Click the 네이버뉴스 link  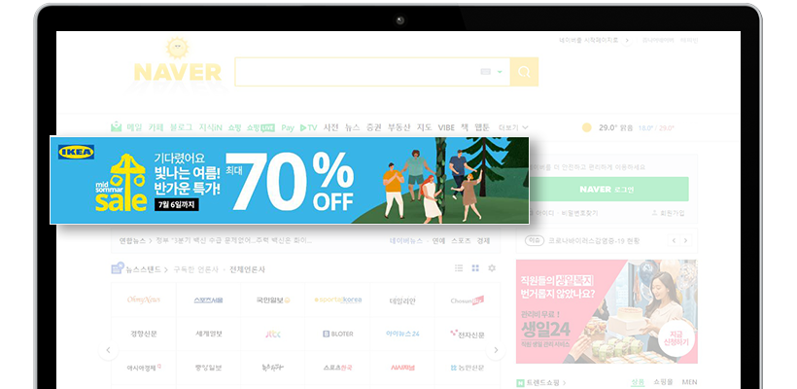click(x=406, y=240)
